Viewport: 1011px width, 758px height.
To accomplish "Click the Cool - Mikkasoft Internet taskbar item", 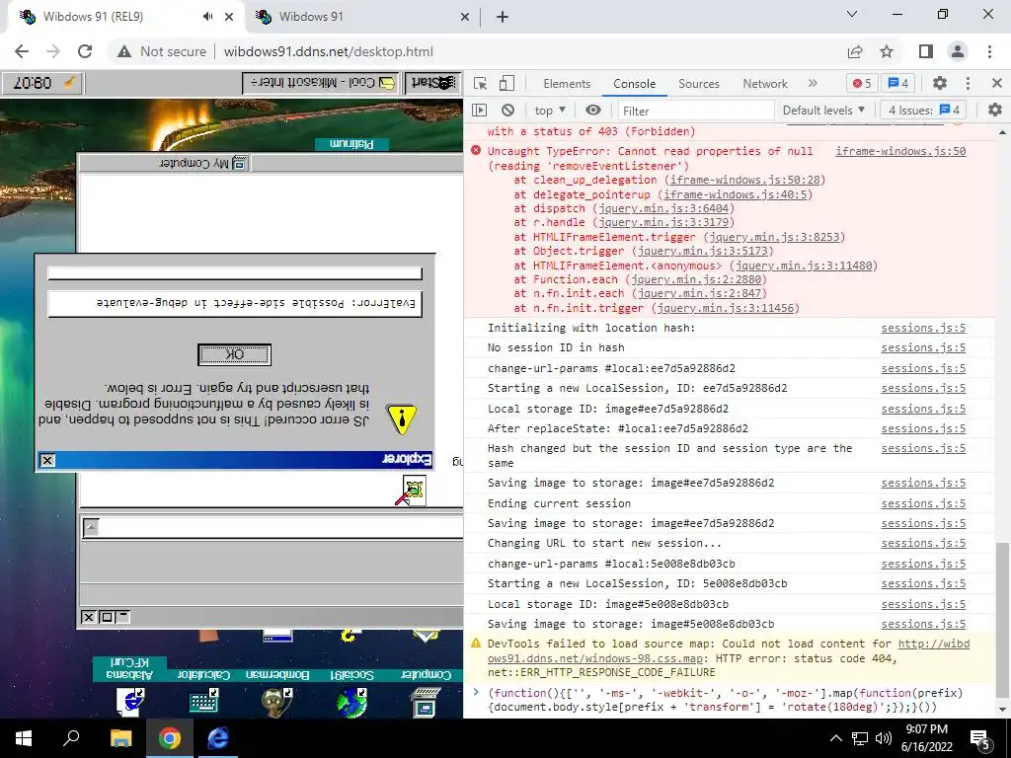I will tap(321, 83).
